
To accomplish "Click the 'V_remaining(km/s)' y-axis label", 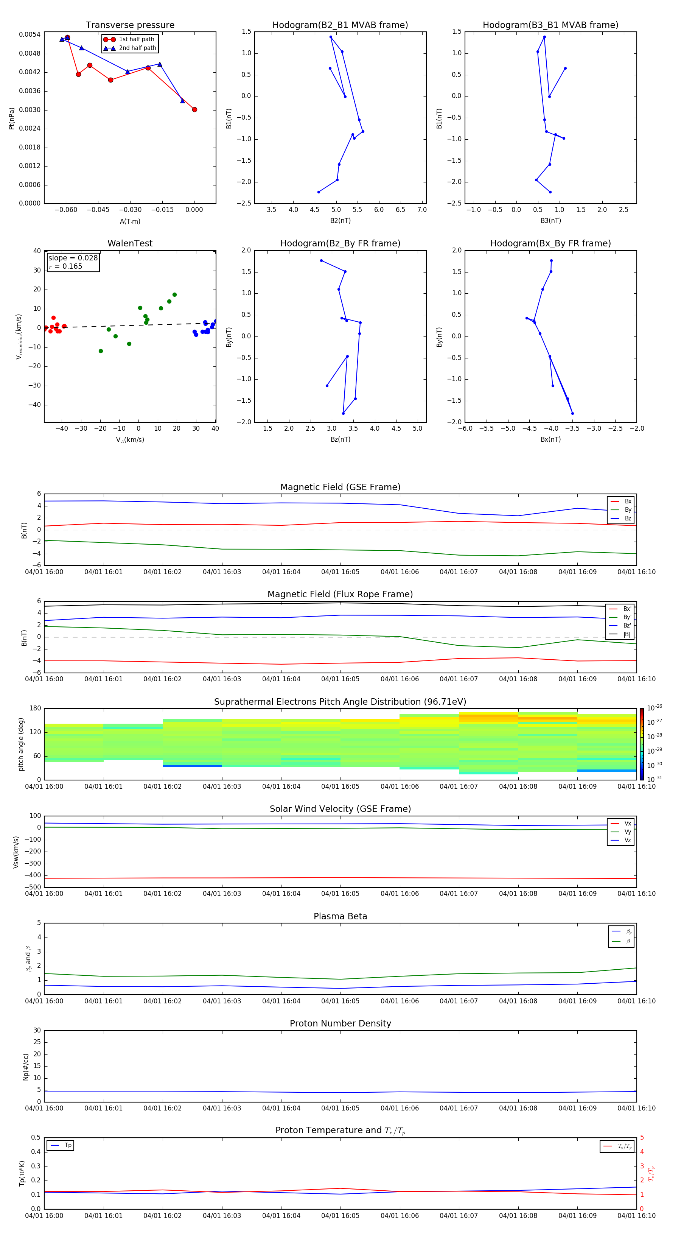I will click(x=19, y=336).
